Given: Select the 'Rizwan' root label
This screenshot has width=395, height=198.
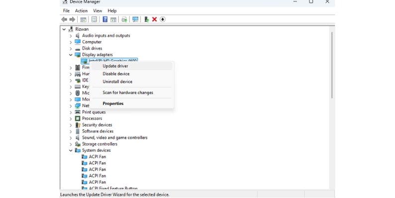Looking at the screenshot, I should click(82, 29).
